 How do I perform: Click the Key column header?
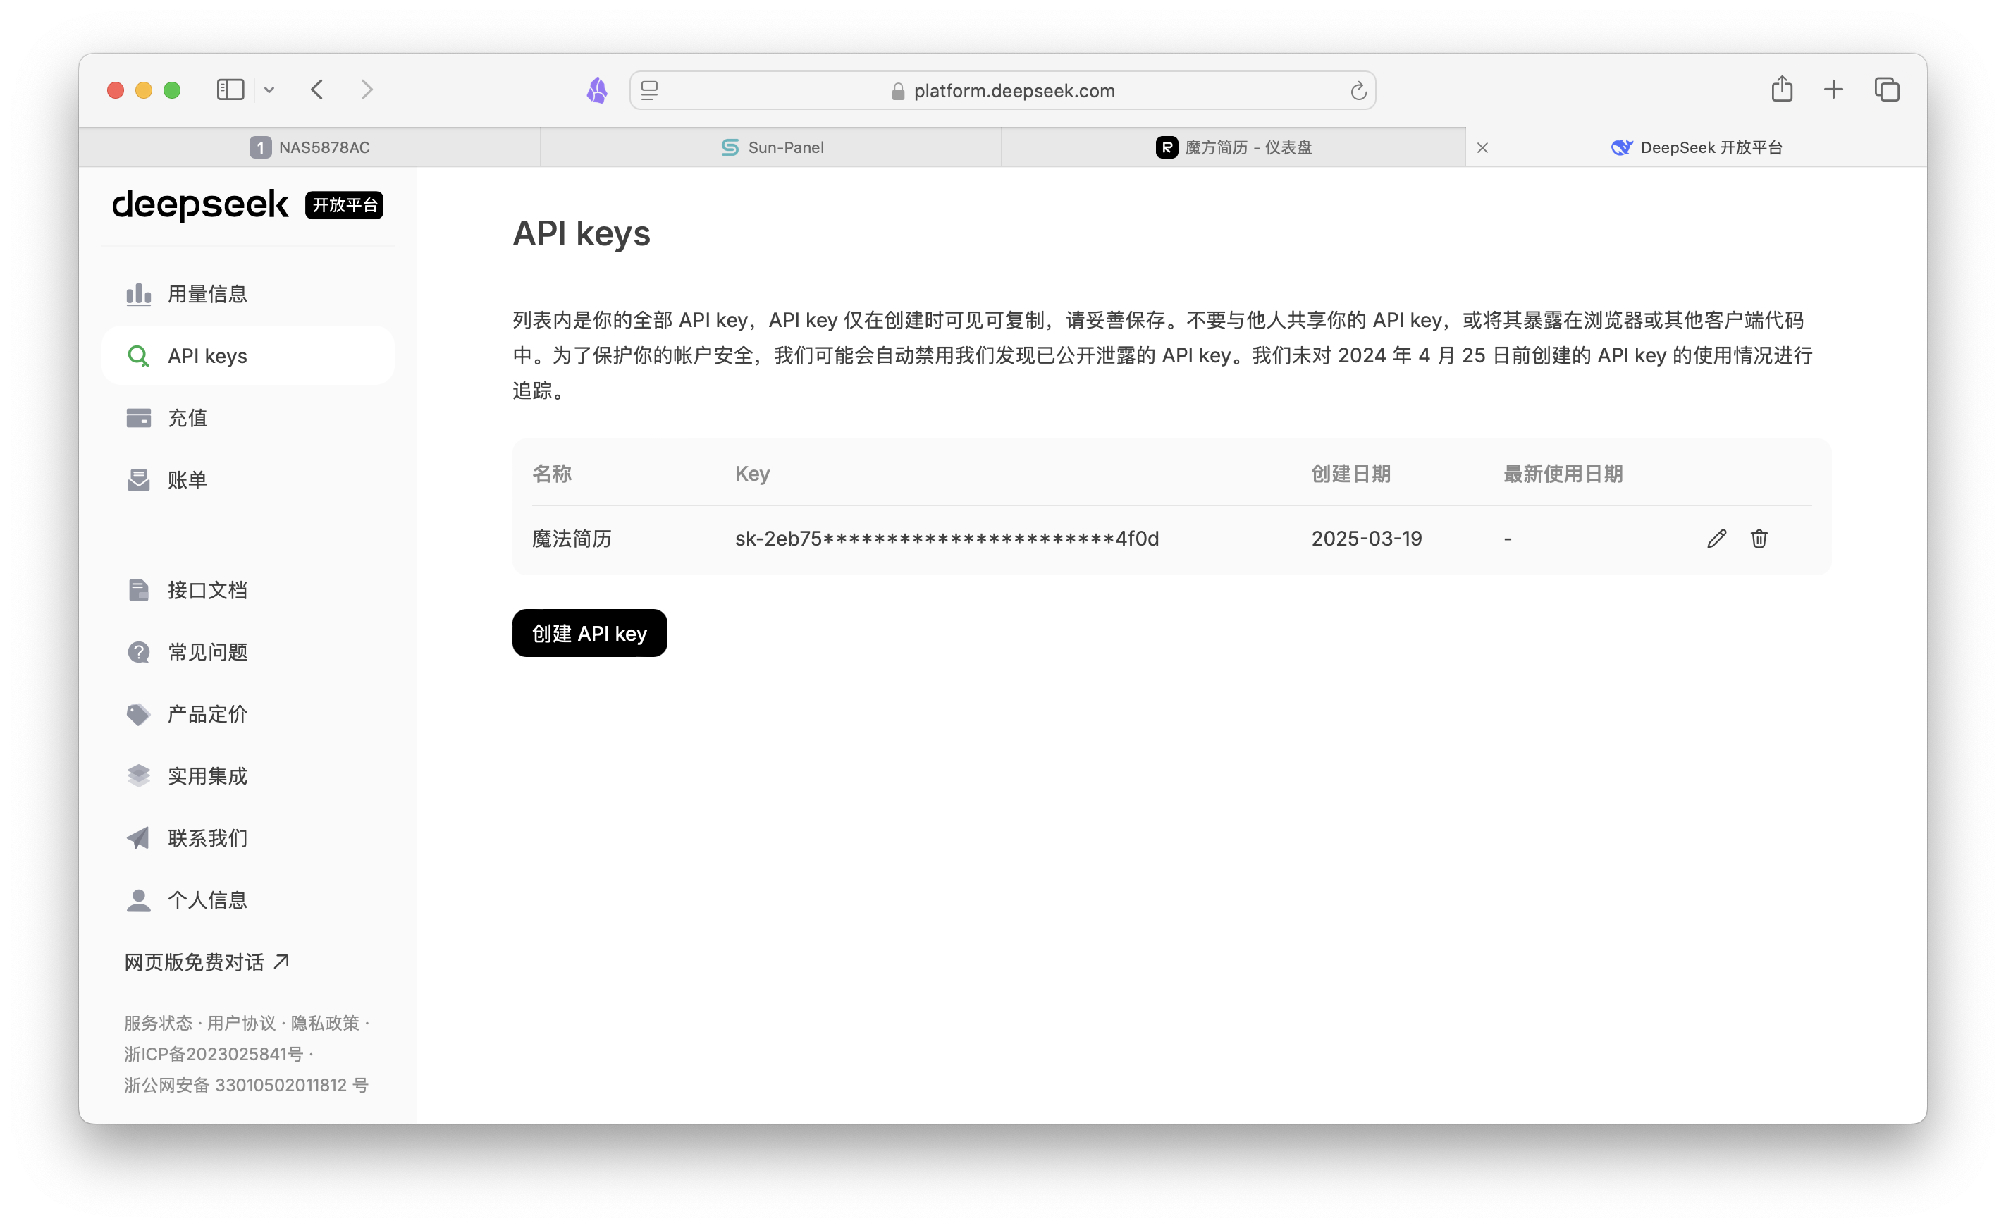[x=752, y=474]
